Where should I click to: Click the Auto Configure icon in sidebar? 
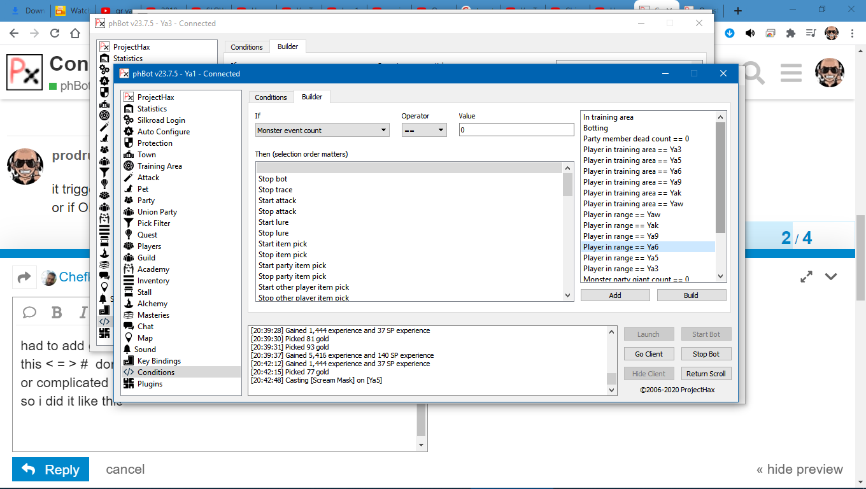tap(129, 132)
